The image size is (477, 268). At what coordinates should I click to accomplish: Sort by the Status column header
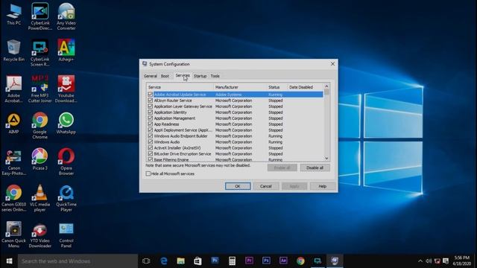[277, 87]
